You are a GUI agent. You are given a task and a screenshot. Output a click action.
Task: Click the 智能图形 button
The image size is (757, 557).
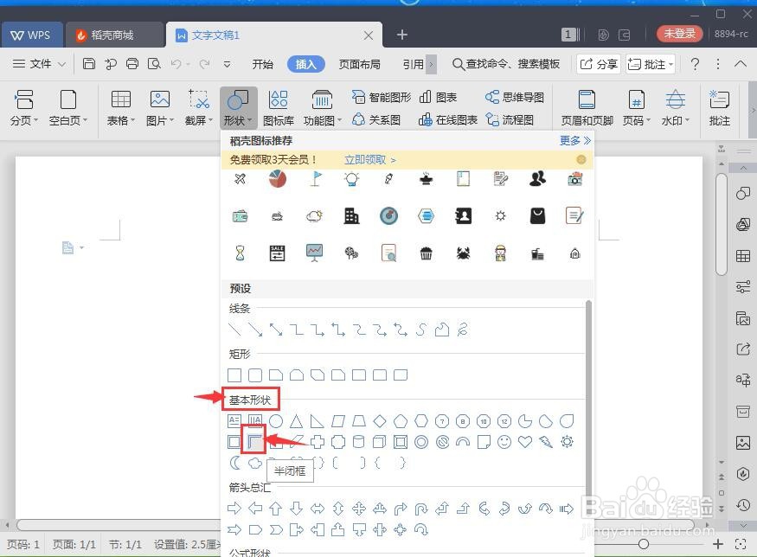tap(382, 97)
